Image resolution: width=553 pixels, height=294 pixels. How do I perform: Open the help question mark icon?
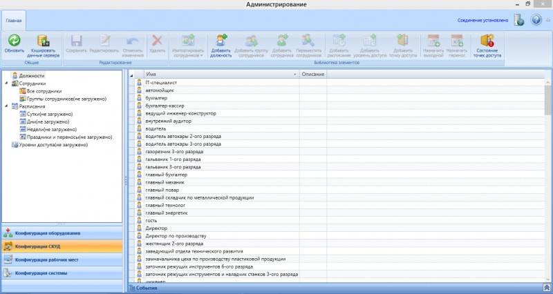point(536,20)
